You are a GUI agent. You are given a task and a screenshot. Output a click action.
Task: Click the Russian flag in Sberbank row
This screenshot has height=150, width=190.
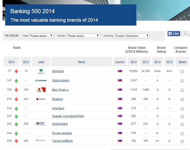120,71
